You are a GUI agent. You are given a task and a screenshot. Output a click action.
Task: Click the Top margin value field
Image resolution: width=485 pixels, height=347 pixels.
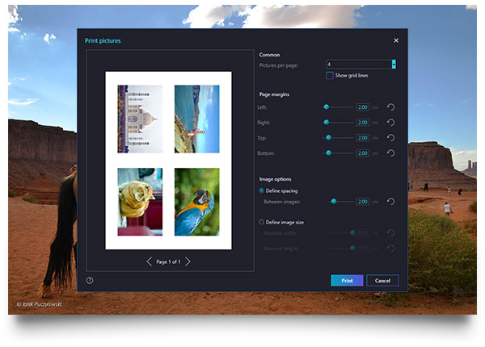[x=362, y=137]
